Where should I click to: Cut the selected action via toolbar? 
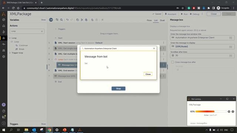(x=82, y=20)
